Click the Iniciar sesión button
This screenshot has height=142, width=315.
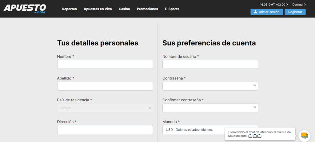[x=266, y=12]
